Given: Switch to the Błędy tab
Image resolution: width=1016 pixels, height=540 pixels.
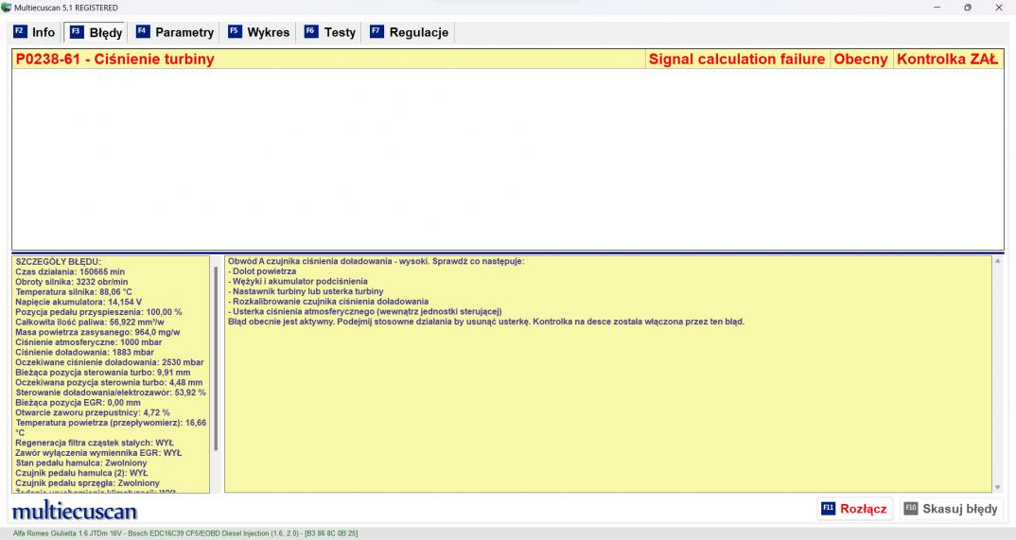Looking at the screenshot, I should pyautogui.click(x=96, y=32).
